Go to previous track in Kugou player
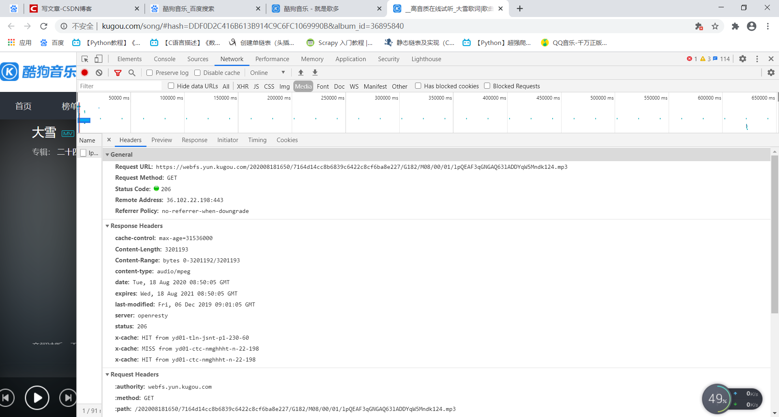The width and height of the screenshot is (779, 417). [6, 398]
